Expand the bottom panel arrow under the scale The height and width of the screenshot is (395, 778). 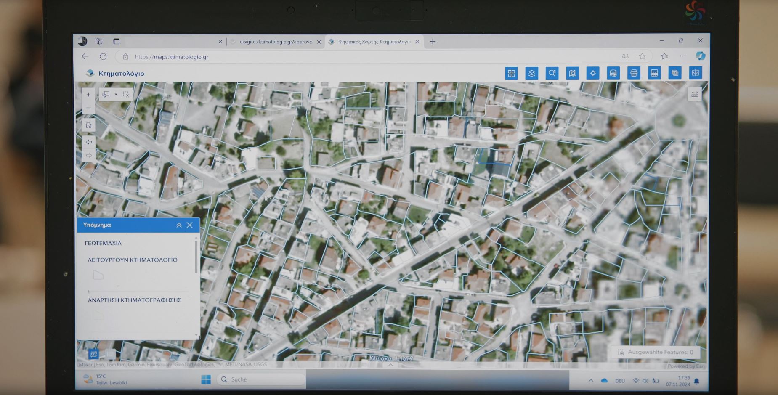point(390,365)
